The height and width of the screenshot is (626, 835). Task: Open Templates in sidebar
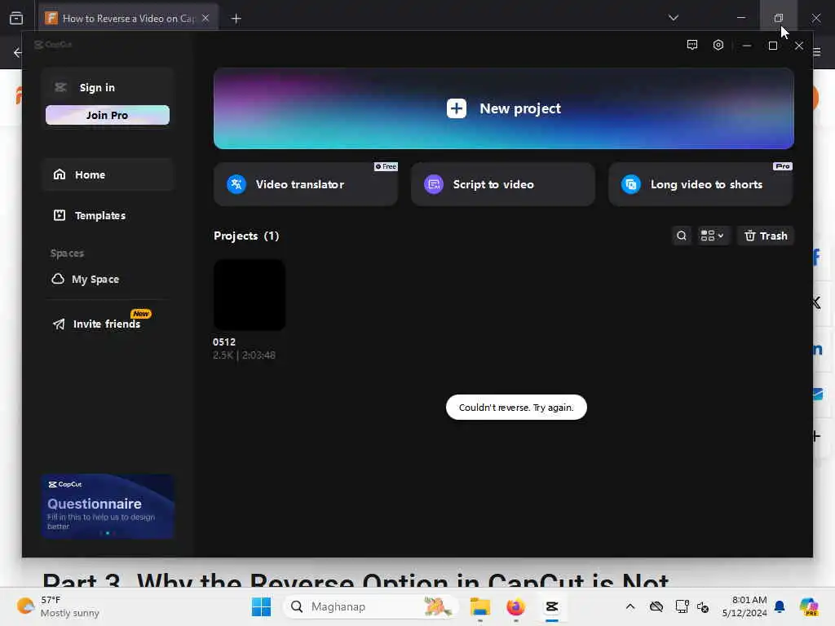[x=108, y=215]
